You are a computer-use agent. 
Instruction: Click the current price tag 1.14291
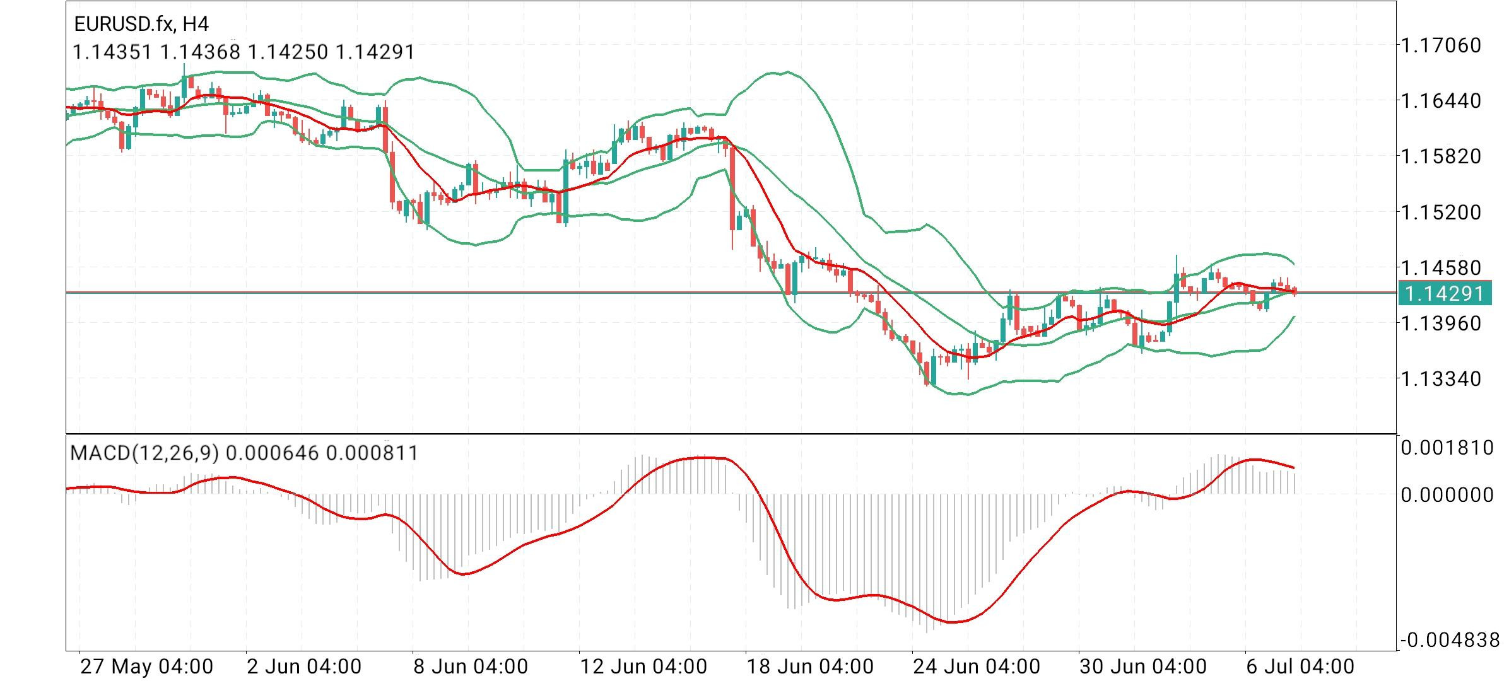click(1445, 293)
